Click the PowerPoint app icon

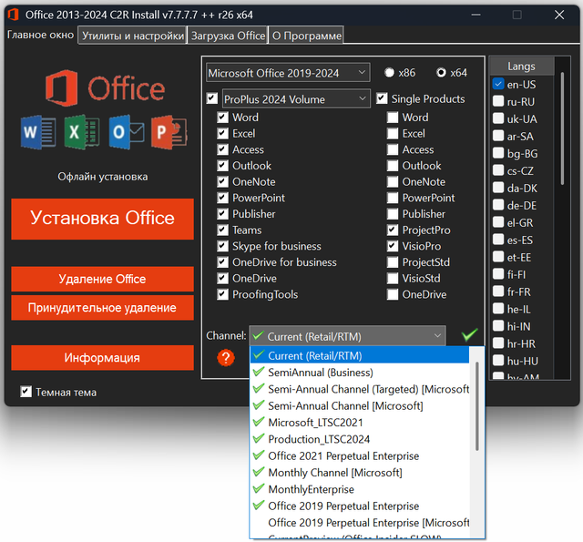[169, 132]
